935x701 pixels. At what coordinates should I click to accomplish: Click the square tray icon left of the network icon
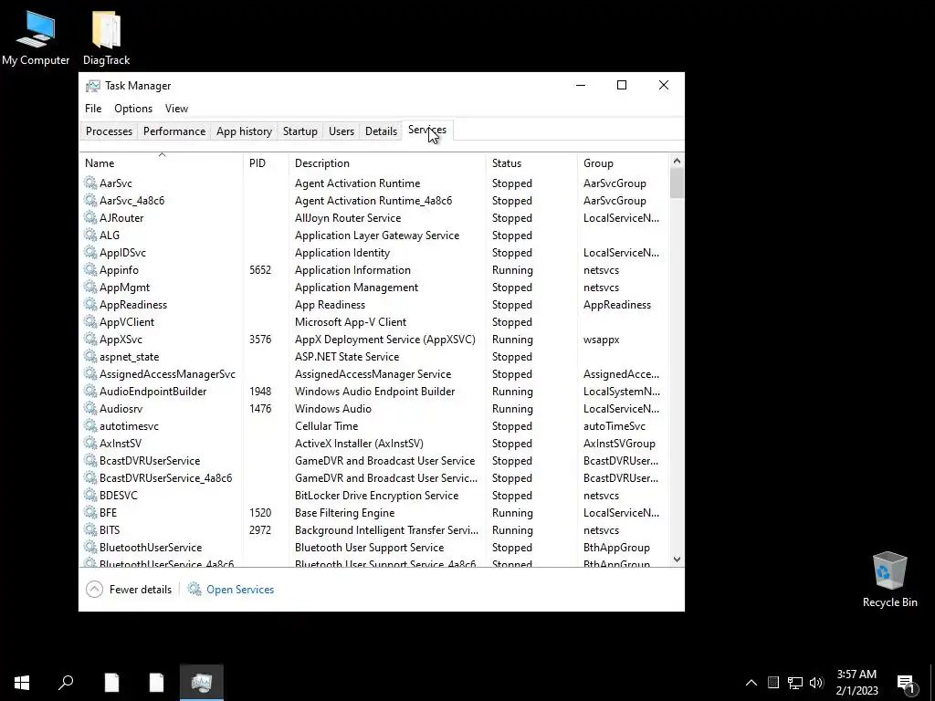[773, 683]
